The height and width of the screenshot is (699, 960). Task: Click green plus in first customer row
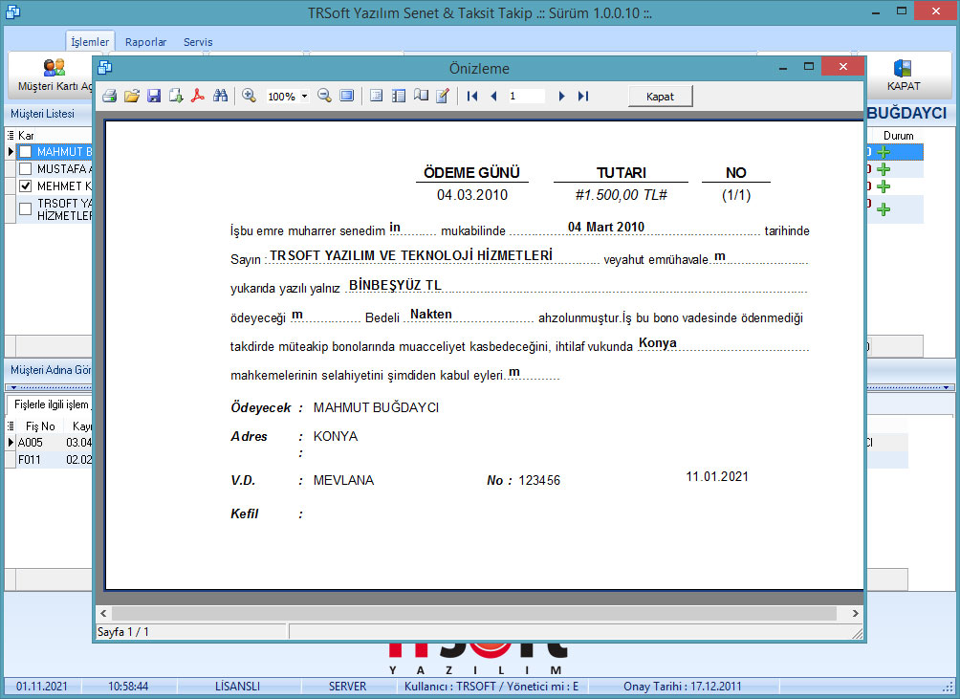tap(883, 152)
